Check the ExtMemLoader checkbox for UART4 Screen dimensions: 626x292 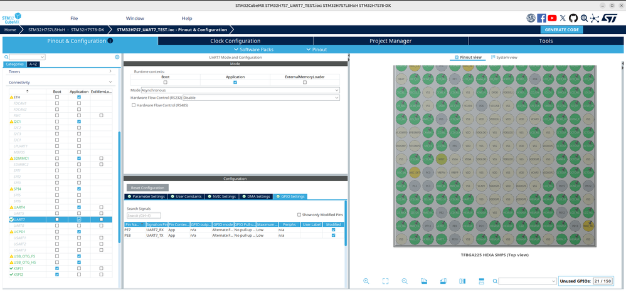coord(102,207)
